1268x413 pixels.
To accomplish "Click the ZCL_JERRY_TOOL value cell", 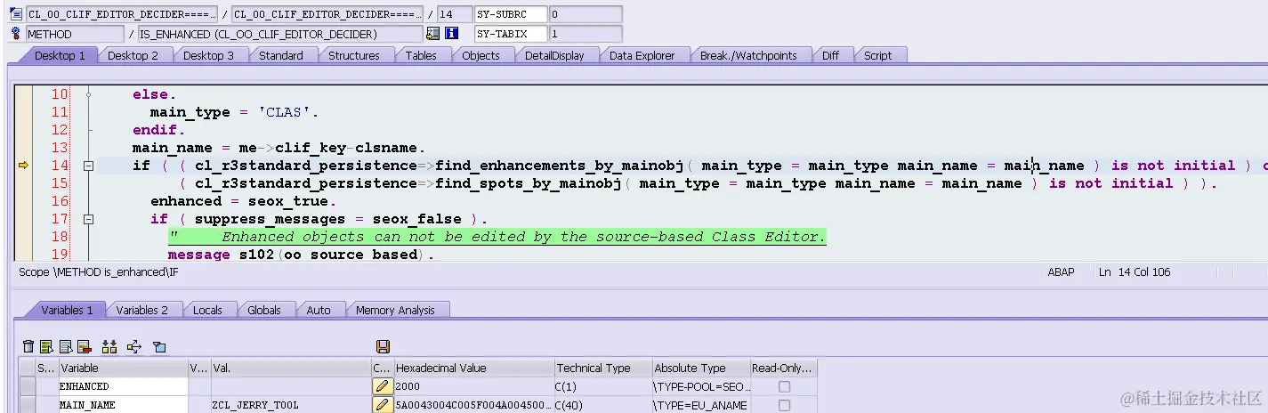I will (290, 405).
